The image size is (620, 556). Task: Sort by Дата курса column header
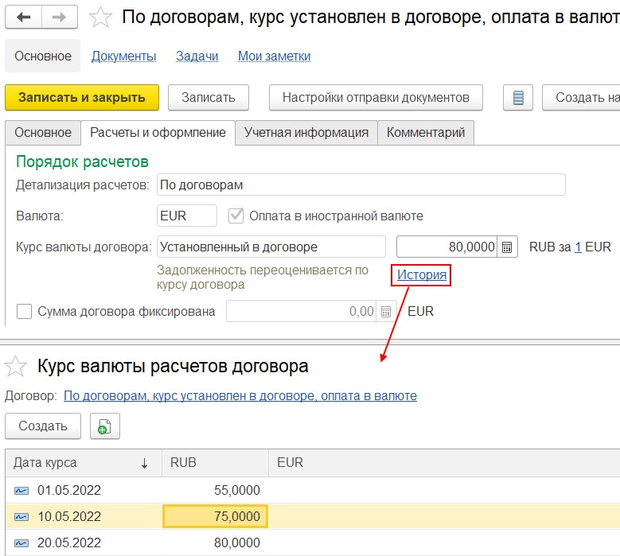[x=80, y=463]
